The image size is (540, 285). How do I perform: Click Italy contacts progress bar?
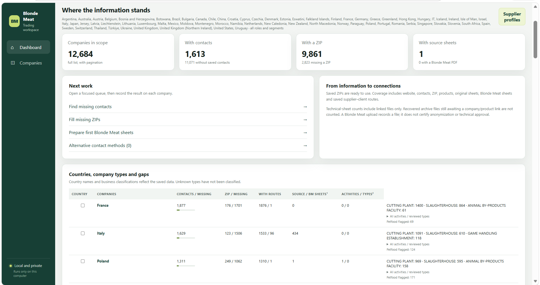(x=186, y=238)
